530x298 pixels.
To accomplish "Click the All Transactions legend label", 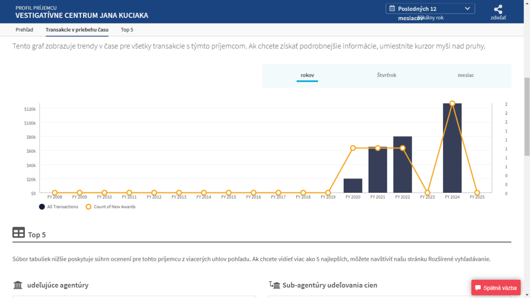I will (x=62, y=207).
